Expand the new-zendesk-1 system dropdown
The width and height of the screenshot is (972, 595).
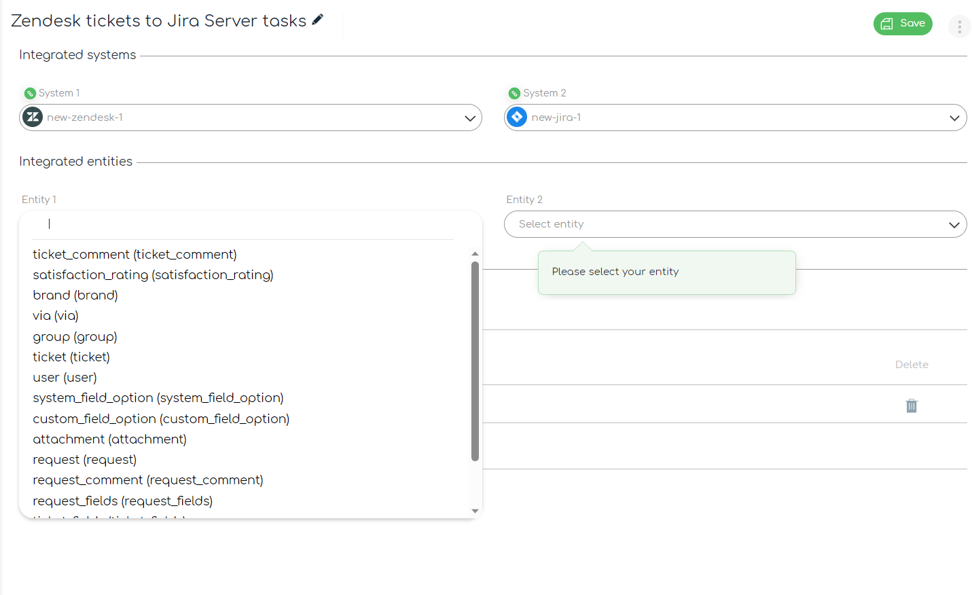(469, 118)
